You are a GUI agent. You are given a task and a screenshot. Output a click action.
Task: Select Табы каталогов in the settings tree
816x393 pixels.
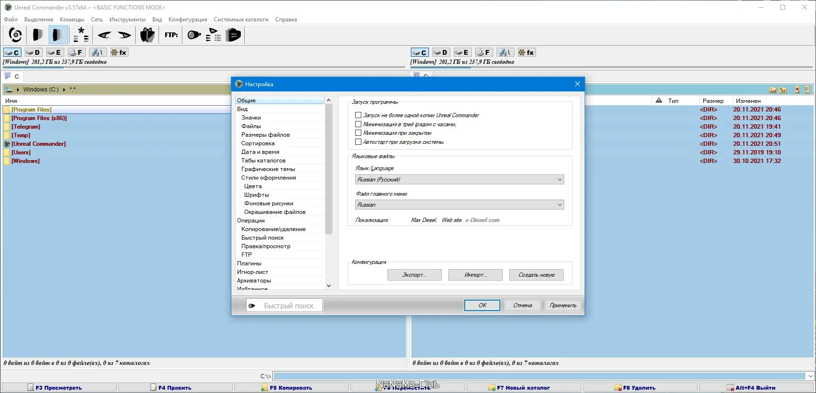point(263,161)
